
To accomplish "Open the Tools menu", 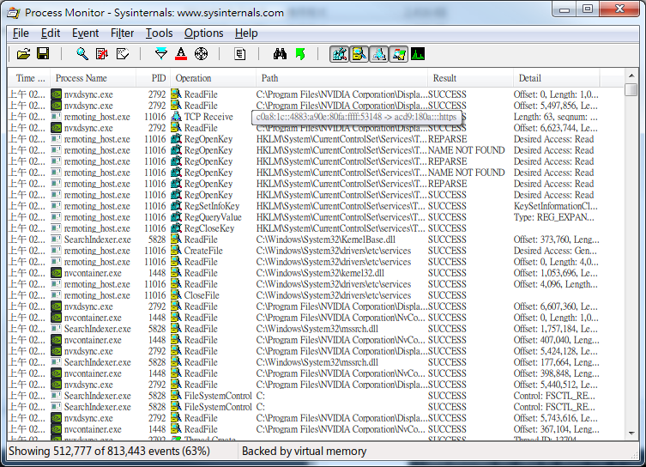I will (159, 33).
